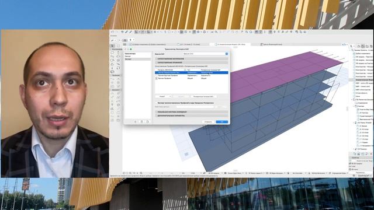Open Project Map in the Navigator
This screenshot has width=374, height=210.
tap(358, 46)
